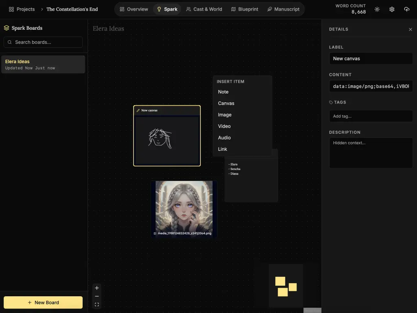Open the Cast & World tab
Viewport: 417px width, 313px height.
tap(204, 9)
